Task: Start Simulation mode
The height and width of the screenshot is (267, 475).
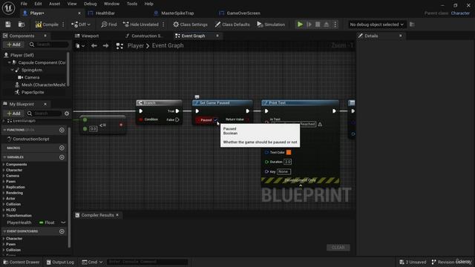Action: tap(271, 24)
